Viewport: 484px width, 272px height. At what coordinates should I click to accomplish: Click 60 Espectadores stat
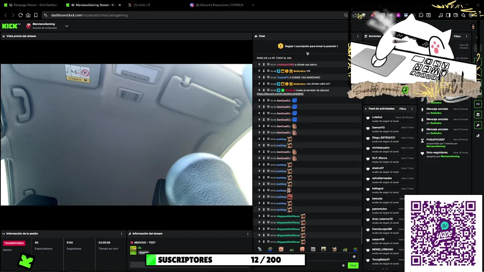(43, 246)
